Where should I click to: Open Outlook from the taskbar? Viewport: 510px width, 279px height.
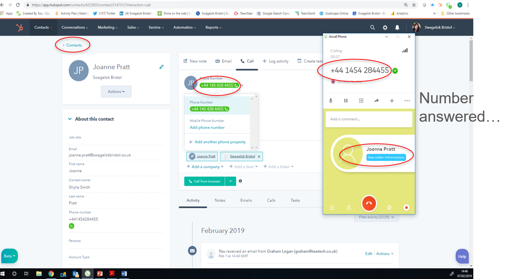pos(76,274)
